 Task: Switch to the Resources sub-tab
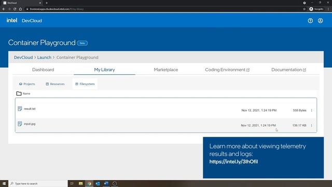click(x=55, y=84)
